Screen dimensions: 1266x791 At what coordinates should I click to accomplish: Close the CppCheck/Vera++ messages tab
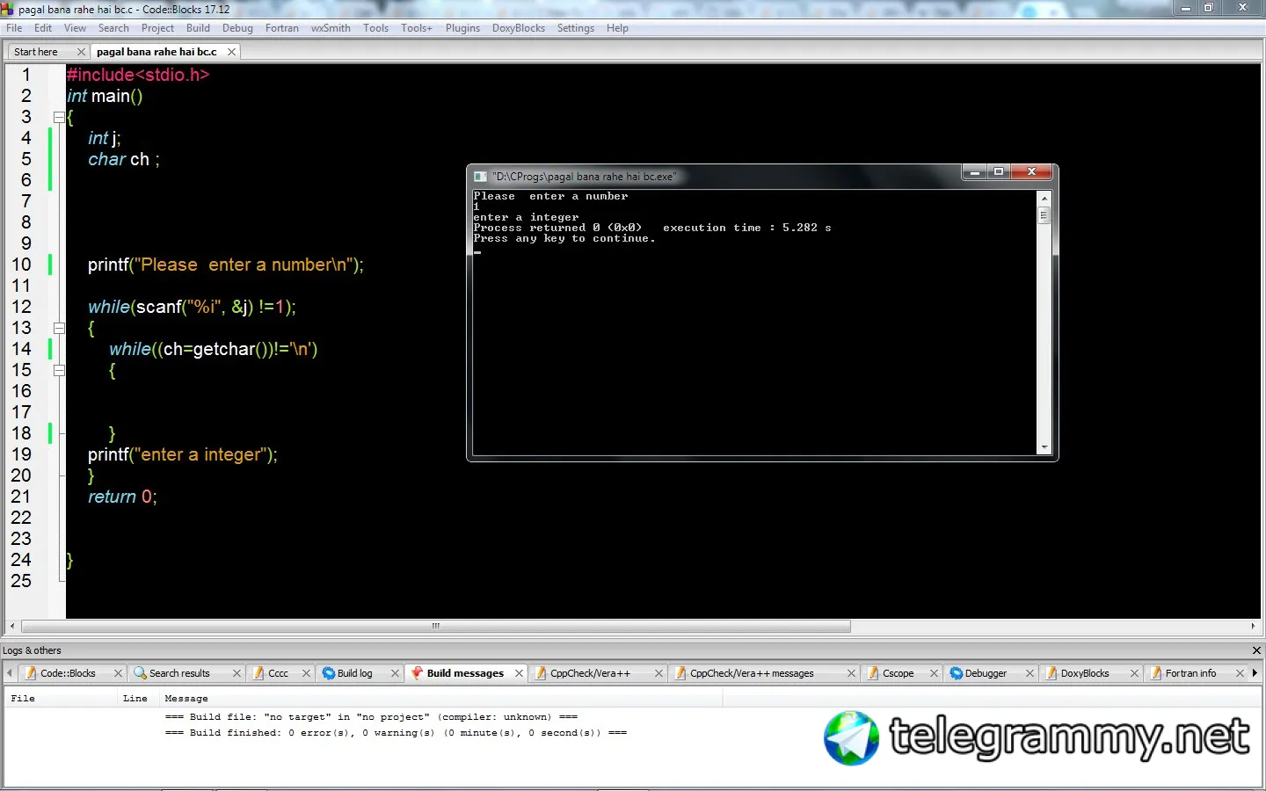coord(851,673)
